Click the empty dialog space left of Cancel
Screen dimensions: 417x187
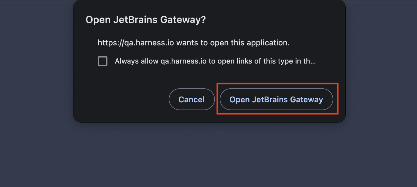[121, 100]
